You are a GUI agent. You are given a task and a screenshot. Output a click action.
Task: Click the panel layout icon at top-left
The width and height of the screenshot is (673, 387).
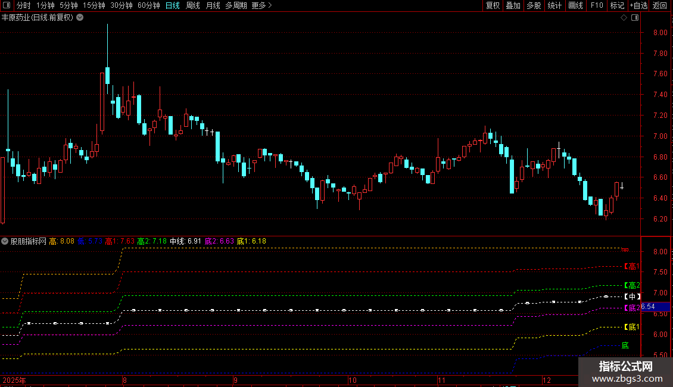tap(7, 5)
